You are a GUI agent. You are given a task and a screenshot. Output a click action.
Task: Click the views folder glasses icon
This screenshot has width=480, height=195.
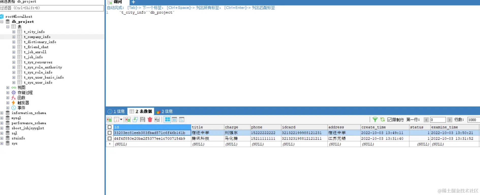click(14, 87)
